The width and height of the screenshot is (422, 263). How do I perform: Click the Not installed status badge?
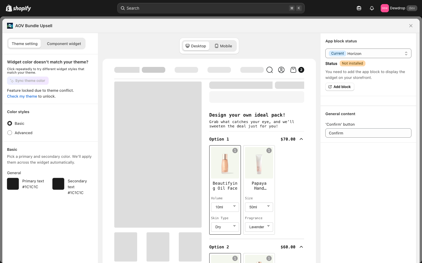click(x=352, y=63)
